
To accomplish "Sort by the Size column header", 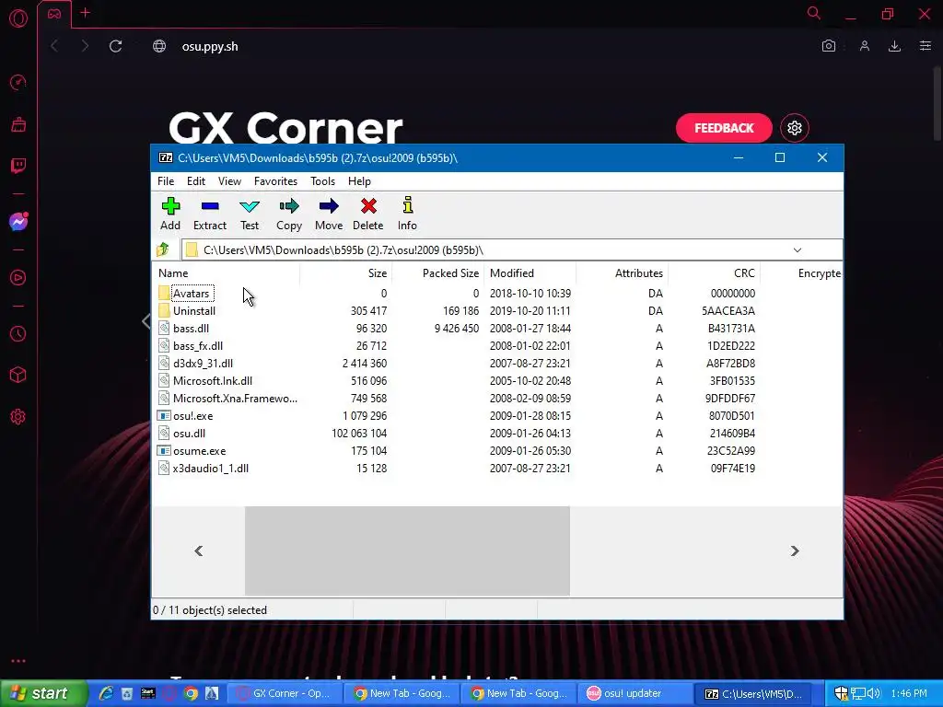I will 346,272.
